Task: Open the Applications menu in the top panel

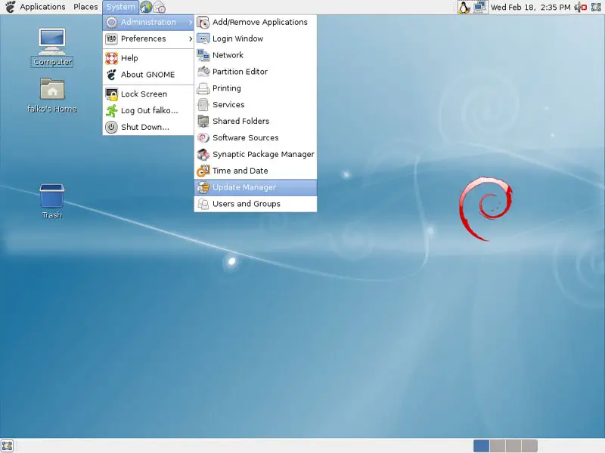Action: point(42,7)
